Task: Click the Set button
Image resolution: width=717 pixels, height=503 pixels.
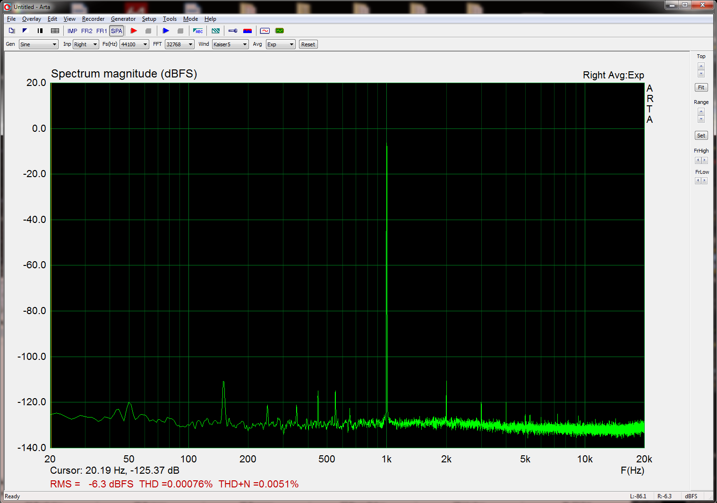Action: tap(701, 136)
